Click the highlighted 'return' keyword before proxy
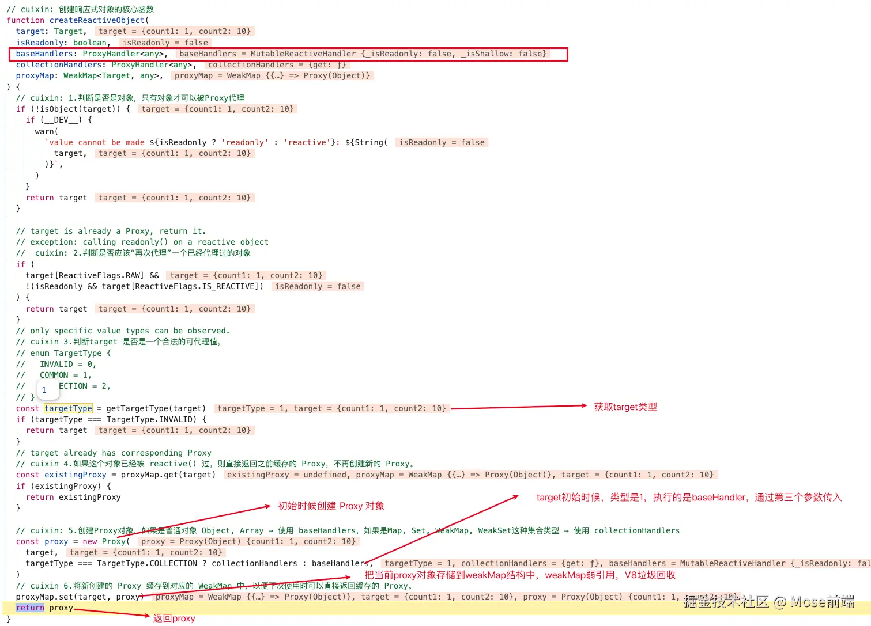Image resolution: width=871 pixels, height=626 pixels. click(30, 608)
